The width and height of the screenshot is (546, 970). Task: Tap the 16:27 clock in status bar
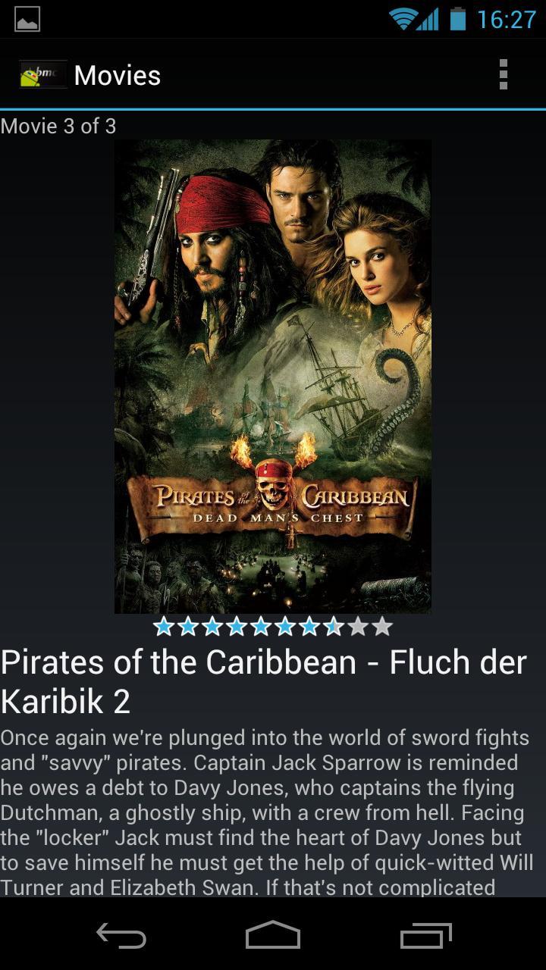point(506,19)
